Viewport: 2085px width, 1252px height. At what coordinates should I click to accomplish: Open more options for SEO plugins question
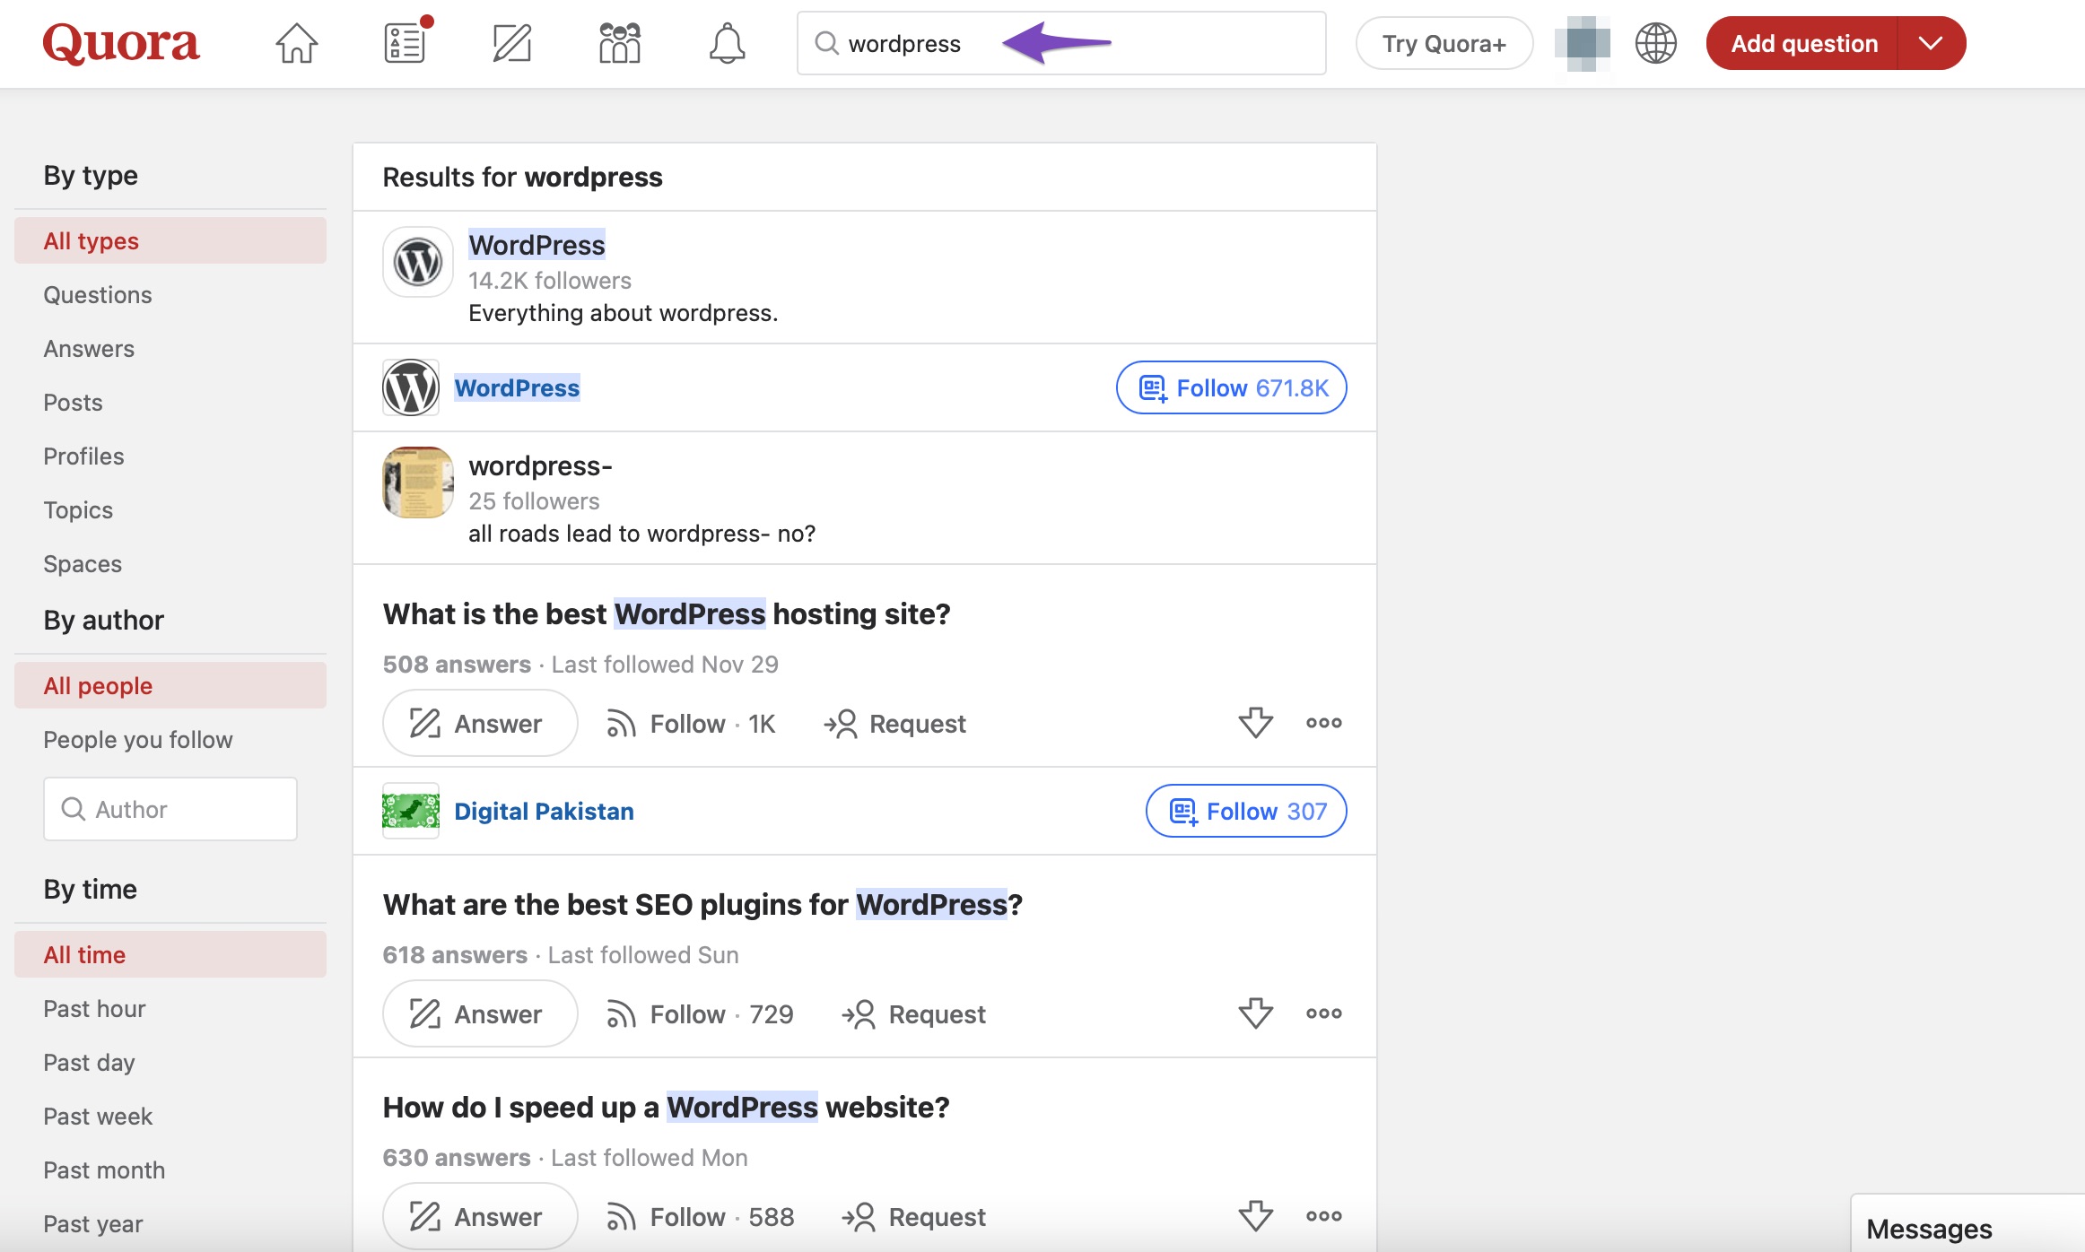1323,1013
